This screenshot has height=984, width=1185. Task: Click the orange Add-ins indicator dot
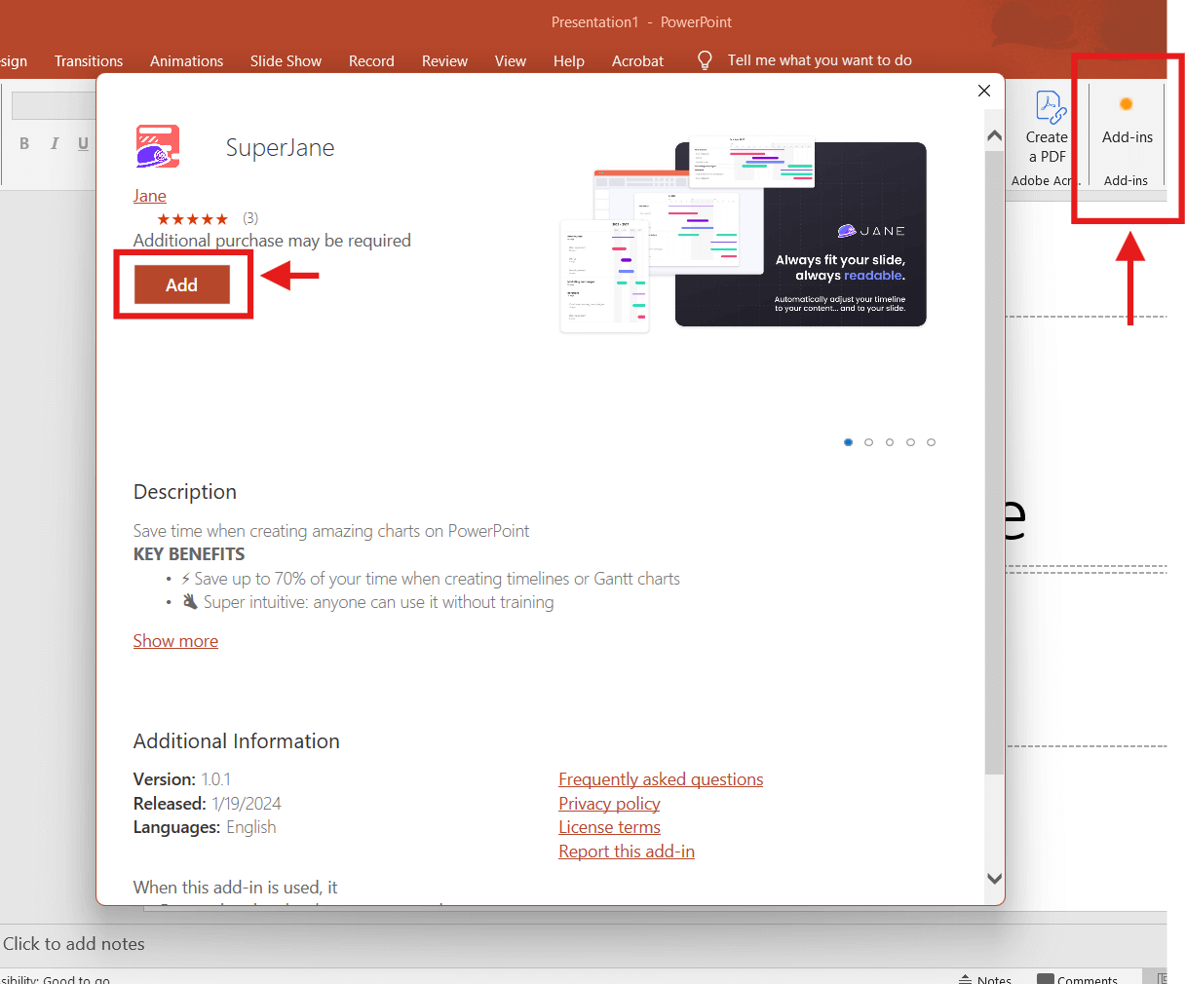(1127, 101)
